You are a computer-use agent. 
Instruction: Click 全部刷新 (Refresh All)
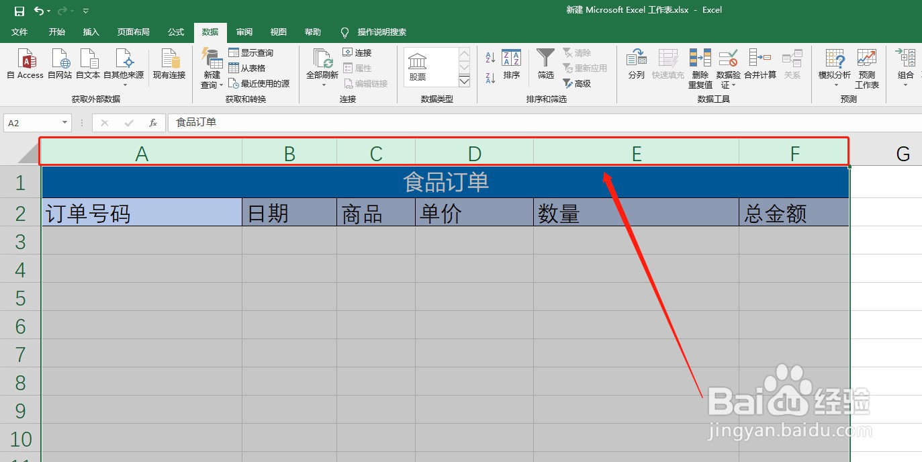pyautogui.click(x=320, y=65)
